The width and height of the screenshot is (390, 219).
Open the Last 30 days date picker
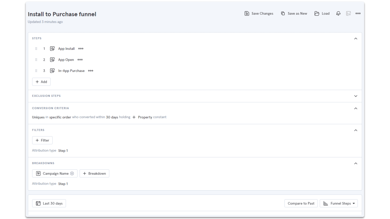49,204
